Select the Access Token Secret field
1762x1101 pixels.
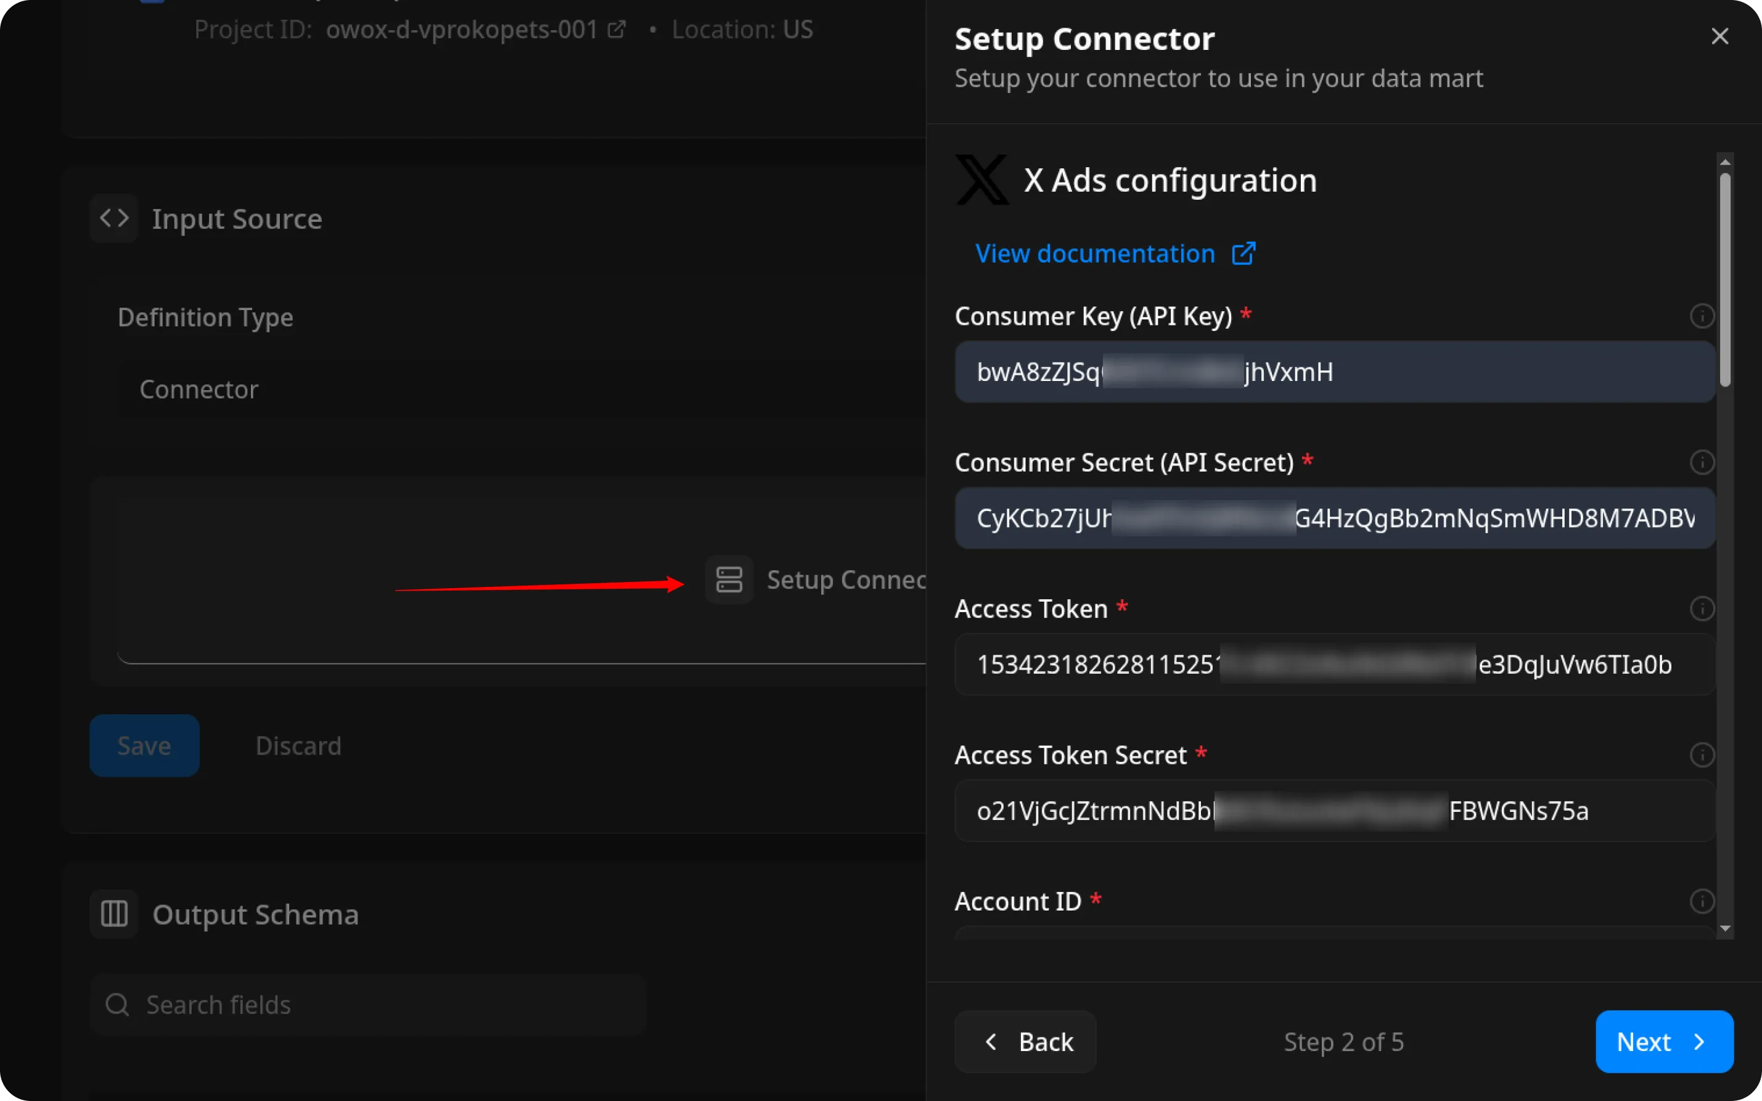tap(1334, 811)
